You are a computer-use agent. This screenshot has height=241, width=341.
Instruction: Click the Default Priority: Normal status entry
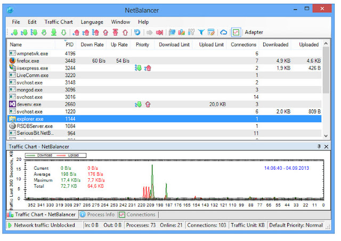pos(296,225)
